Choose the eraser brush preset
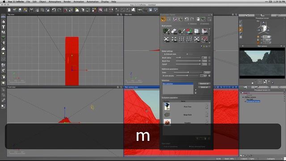 click(x=174, y=31)
